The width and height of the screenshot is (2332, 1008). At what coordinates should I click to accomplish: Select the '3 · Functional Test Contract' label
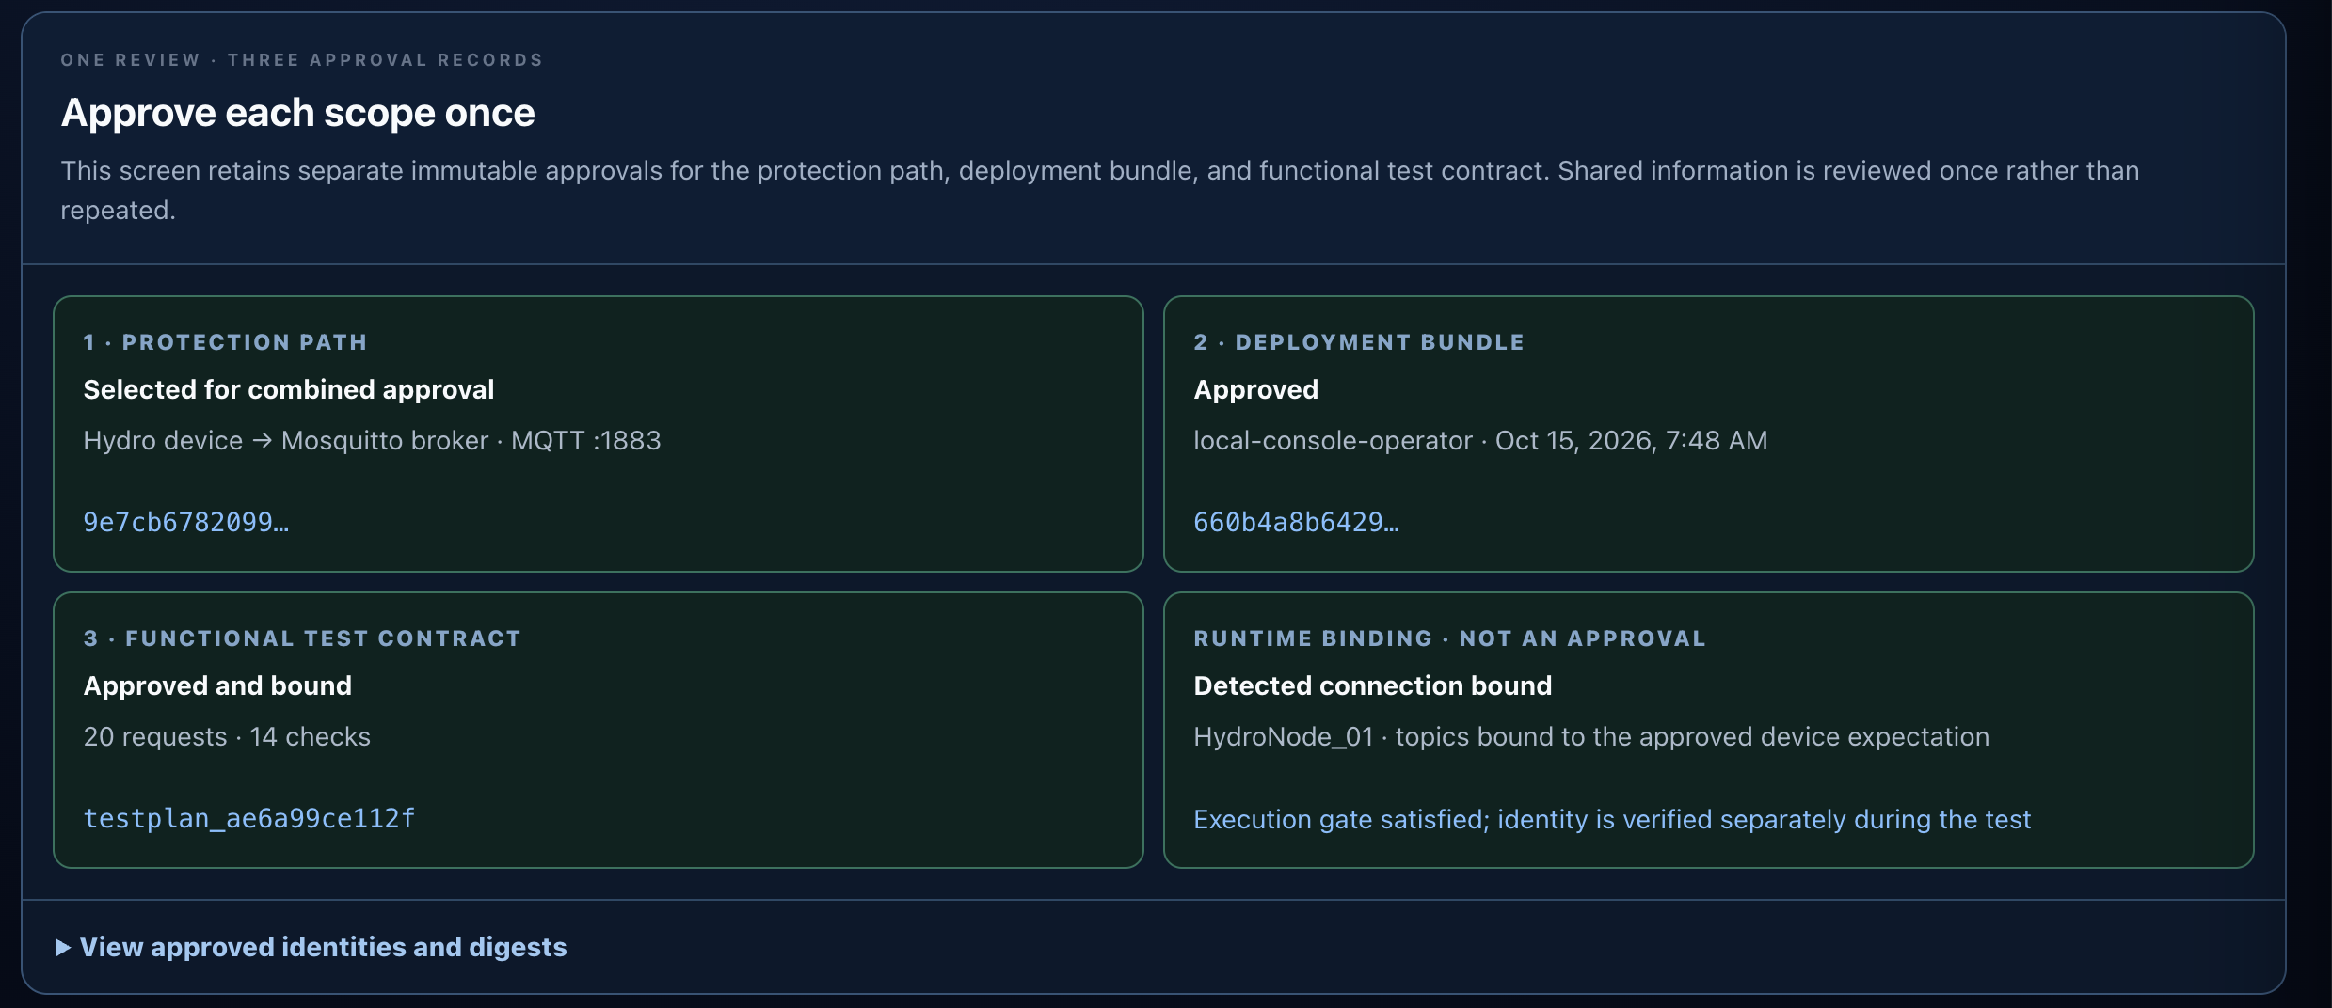302,638
